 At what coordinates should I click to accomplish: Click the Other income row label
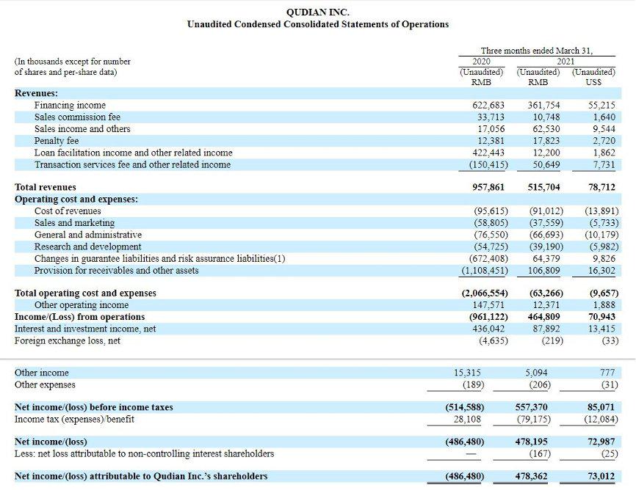click(42, 373)
